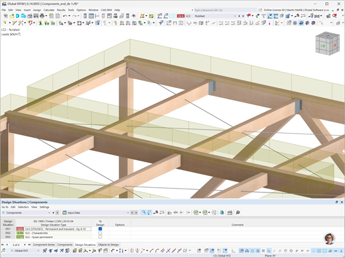This screenshot has width=345, height=258.
Task: Toggle show load values button
Action: pyautogui.click(x=275, y=16)
